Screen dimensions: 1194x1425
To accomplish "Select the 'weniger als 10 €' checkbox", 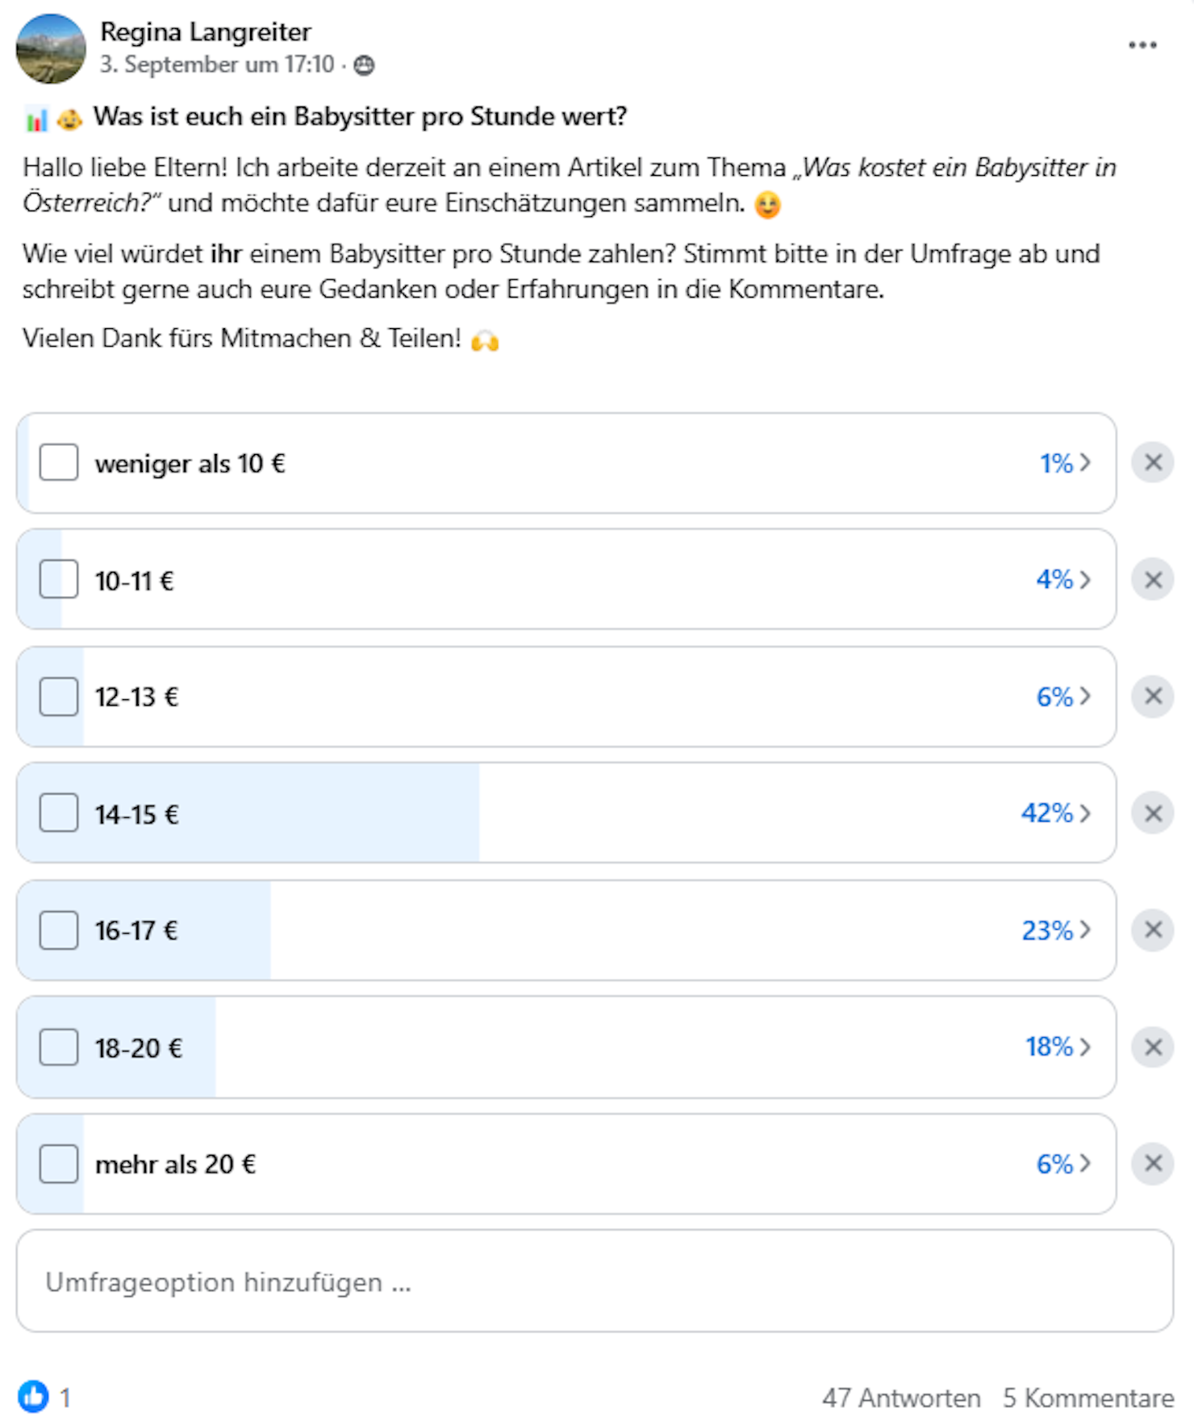I will pyautogui.click(x=59, y=463).
